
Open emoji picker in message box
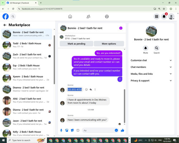(116, 130)
